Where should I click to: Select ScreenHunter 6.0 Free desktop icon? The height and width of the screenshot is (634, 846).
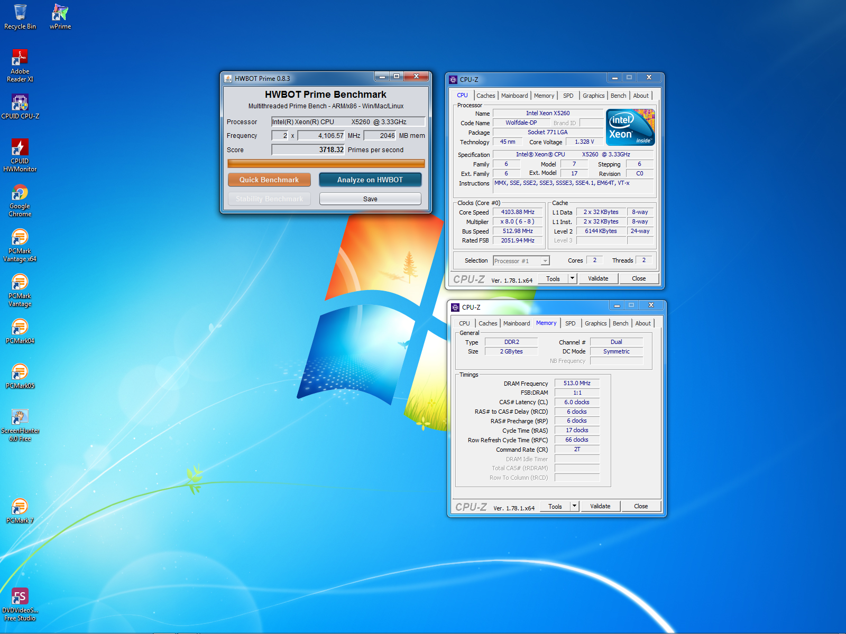pyautogui.click(x=20, y=425)
